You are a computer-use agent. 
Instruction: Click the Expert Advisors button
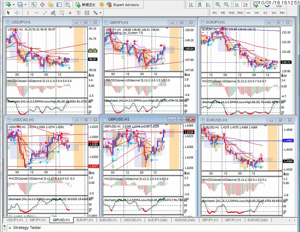coord(123,5)
